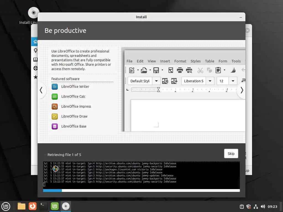Click the ruler tab stop selector
This screenshot has height=212, width=283.
point(128,90)
